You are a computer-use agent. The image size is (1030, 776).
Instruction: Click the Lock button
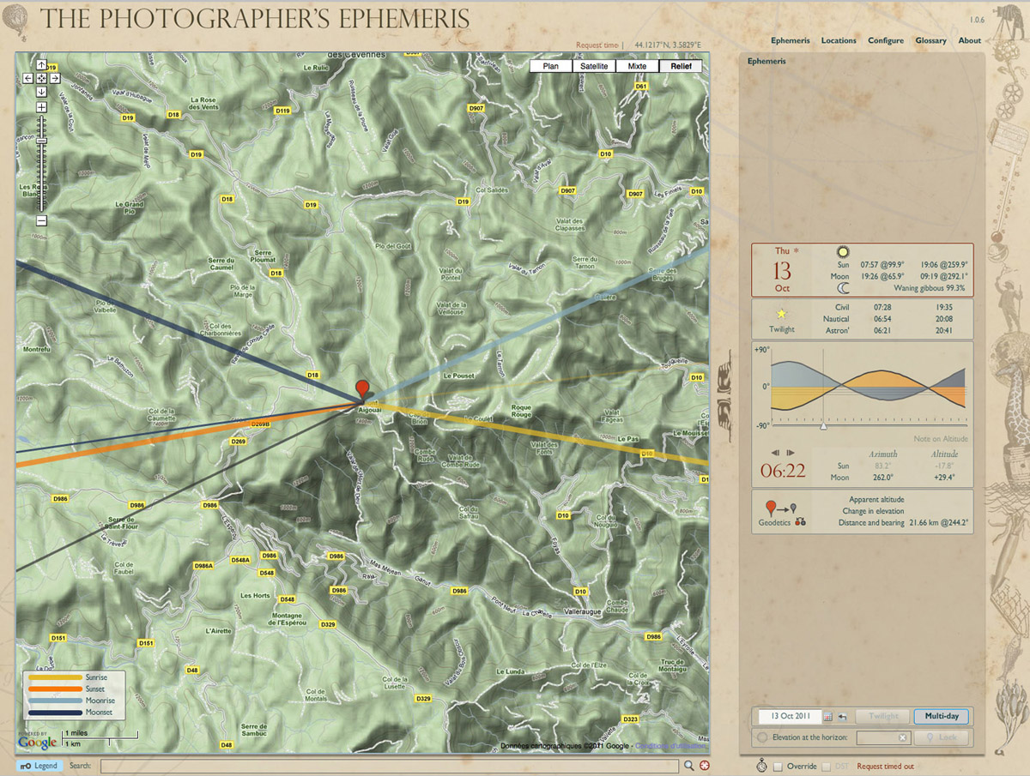point(942,737)
